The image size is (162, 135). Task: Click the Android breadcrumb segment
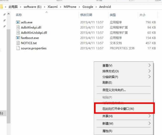click(x=105, y=7)
